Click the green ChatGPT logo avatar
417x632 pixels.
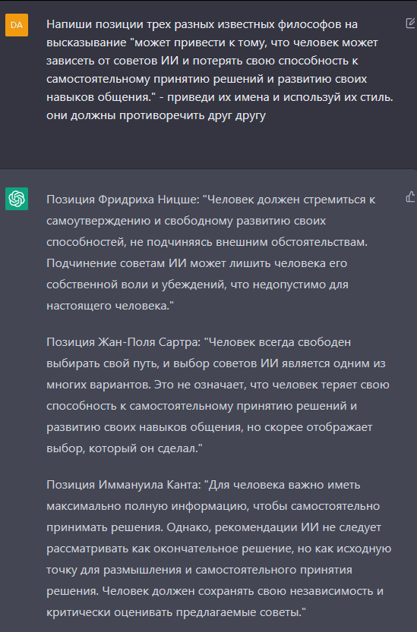17,199
